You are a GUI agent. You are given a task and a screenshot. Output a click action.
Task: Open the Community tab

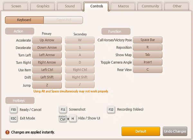pyautogui.click(x=150, y=6)
